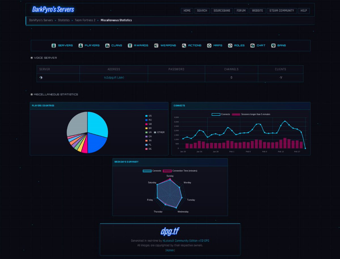Click the Help header button
340x259 pixels.
click(x=304, y=11)
